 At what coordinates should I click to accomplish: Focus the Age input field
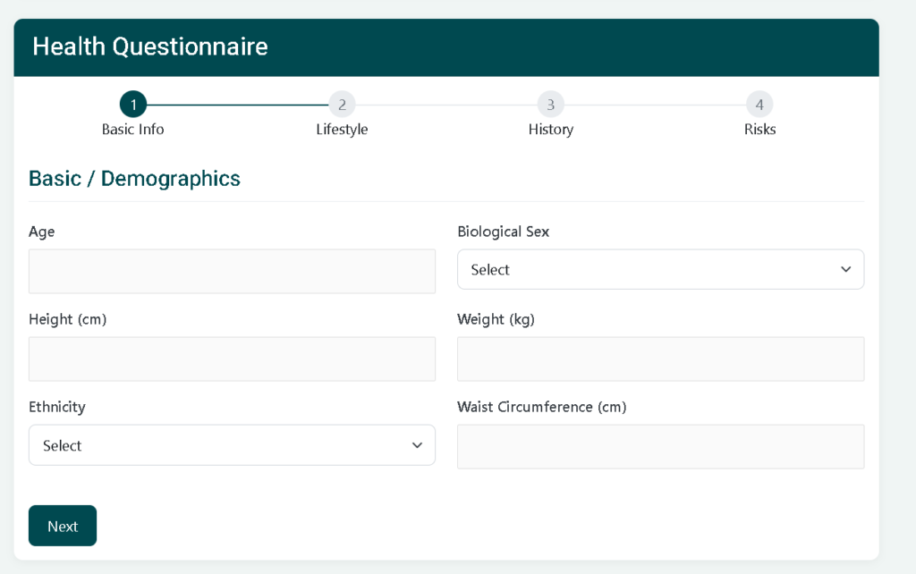point(232,272)
